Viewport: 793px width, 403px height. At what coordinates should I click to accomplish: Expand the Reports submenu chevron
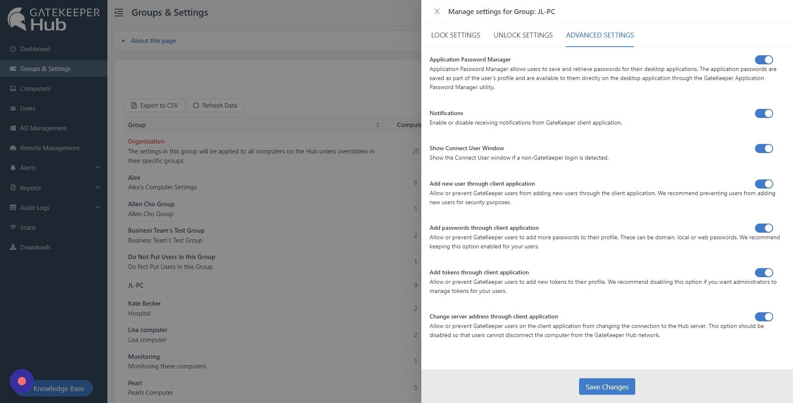[x=98, y=187]
